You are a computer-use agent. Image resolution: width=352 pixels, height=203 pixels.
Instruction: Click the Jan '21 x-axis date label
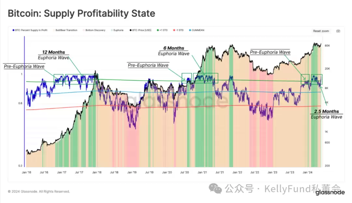pos(202,172)
